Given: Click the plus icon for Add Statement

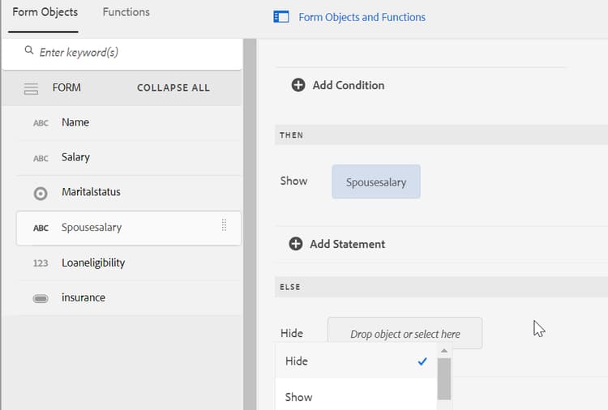Looking at the screenshot, I should click(296, 244).
